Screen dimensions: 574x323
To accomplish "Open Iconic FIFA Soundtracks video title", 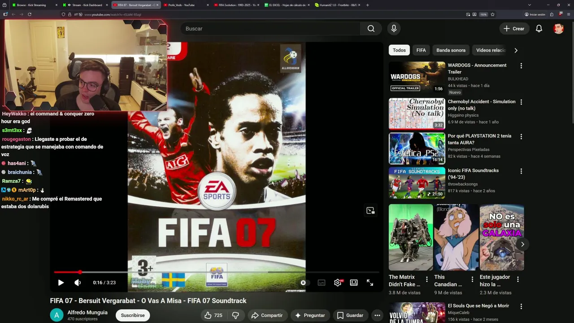I will click(x=473, y=174).
